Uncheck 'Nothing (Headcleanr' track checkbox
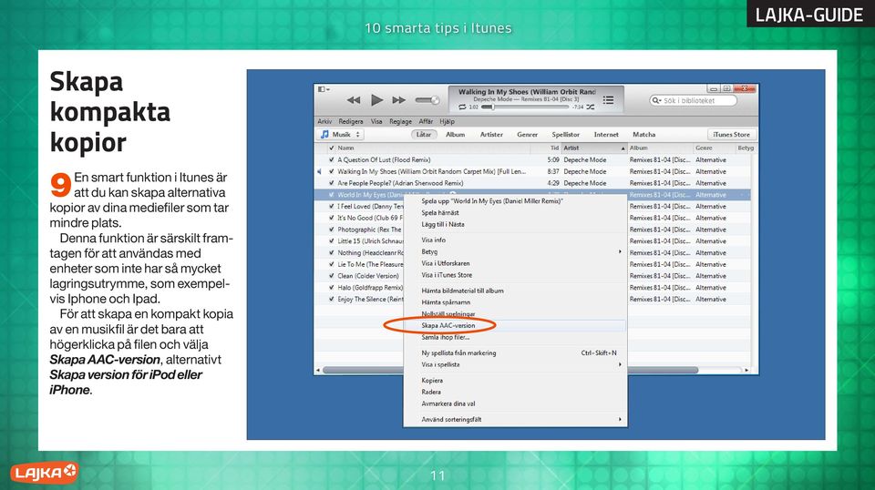The width and height of the screenshot is (875, 490). pos(332,253)
